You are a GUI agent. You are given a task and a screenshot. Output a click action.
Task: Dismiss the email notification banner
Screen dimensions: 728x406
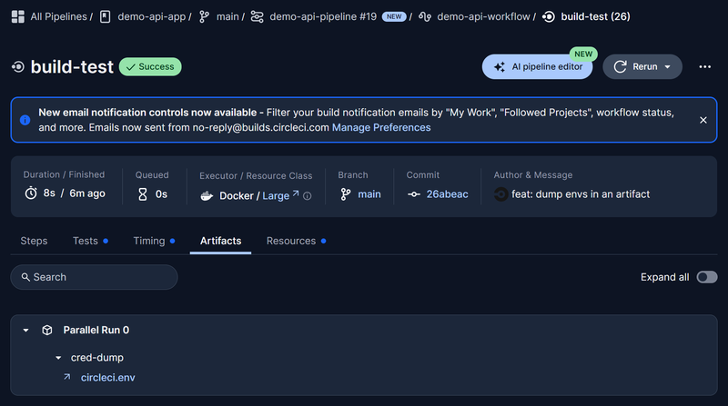pos(703,120)
